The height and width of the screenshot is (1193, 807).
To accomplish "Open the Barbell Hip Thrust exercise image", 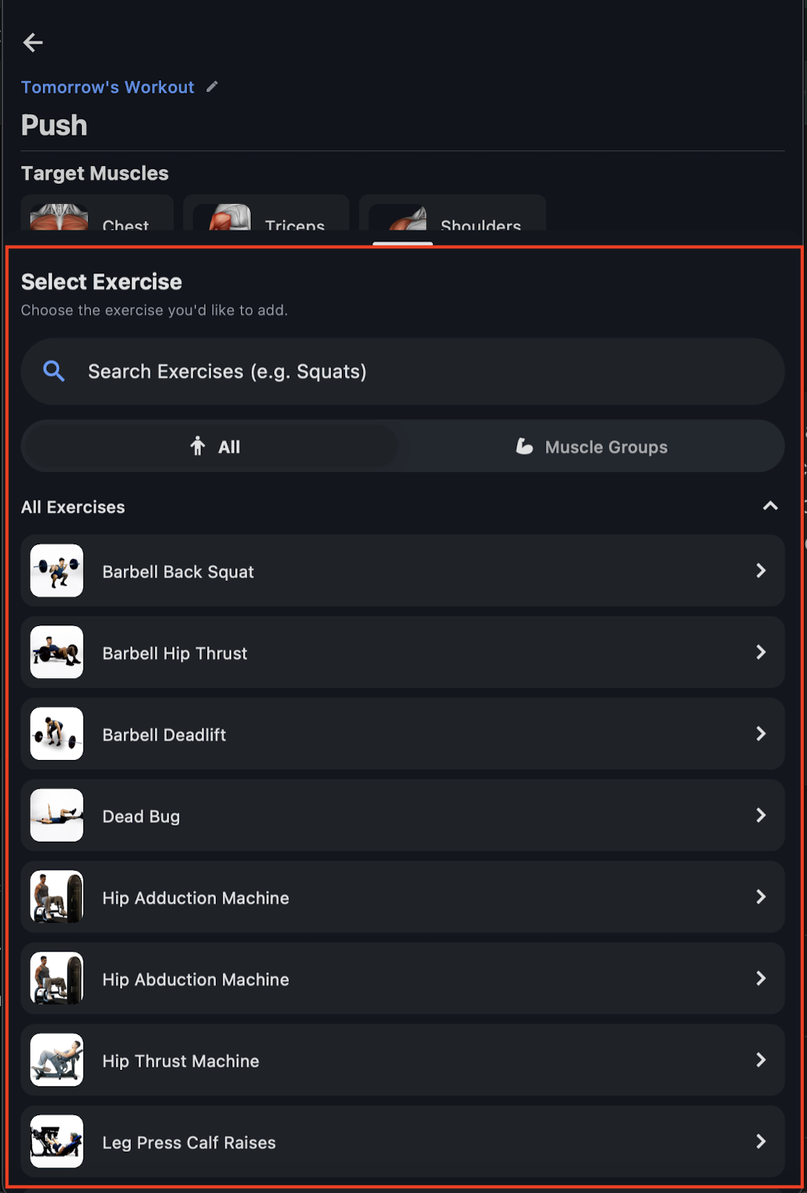I will point(57,653).
